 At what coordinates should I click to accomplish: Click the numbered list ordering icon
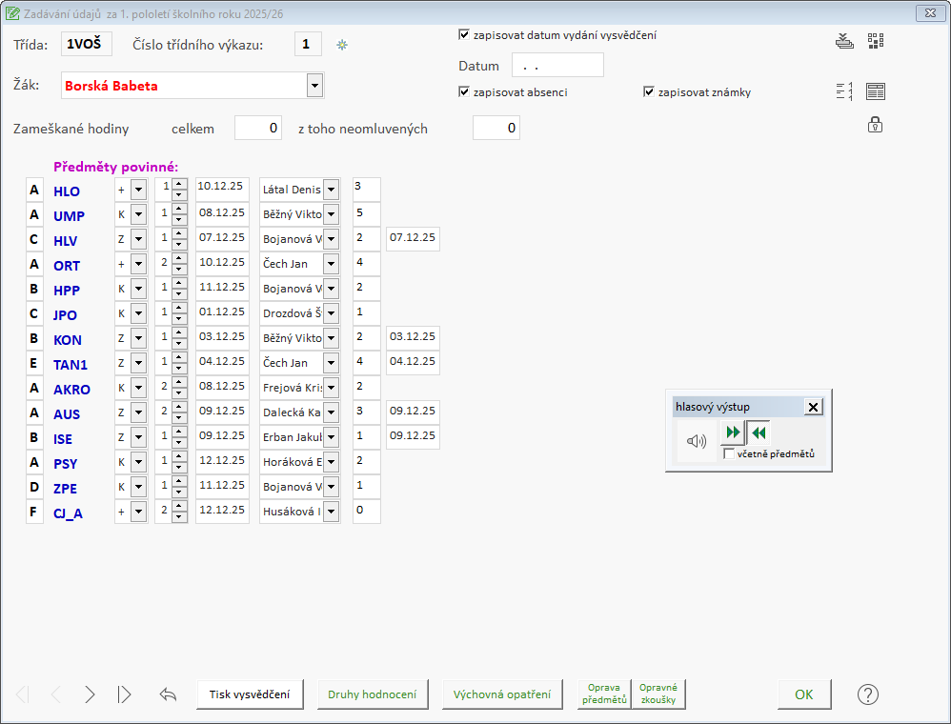[x=844, y=91]
